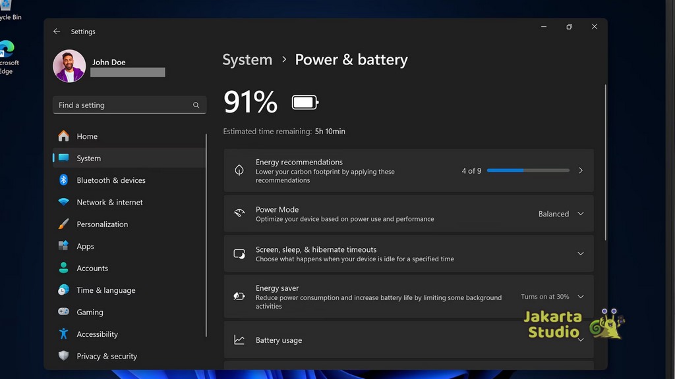Expand Screen, sleep, & hibernate timeouts

click(581, 254)
